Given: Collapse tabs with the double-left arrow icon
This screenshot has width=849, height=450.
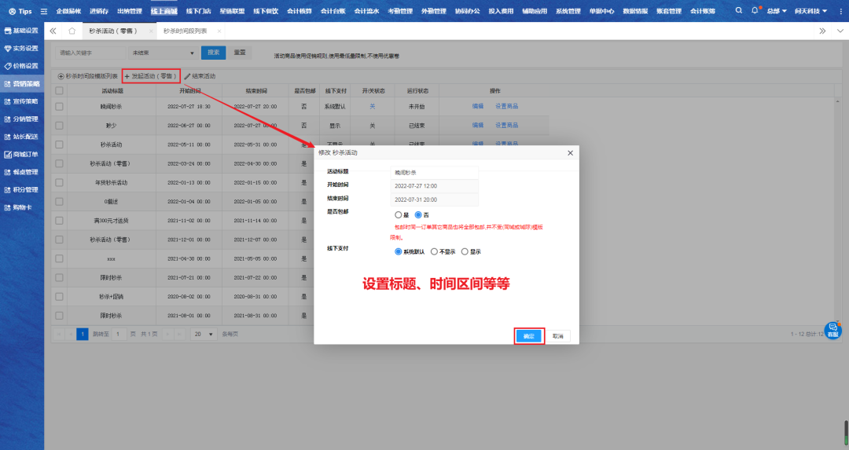Looking at the screenshot, I should tap(53, 31).
